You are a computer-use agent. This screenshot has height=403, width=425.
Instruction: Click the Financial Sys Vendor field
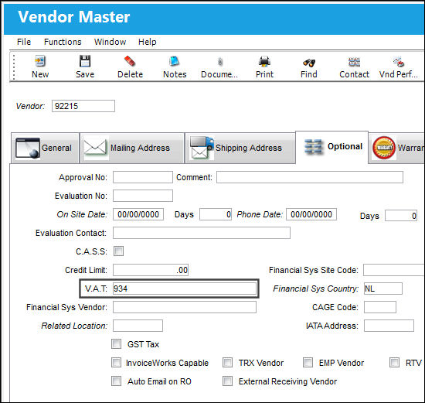[185, 307]
